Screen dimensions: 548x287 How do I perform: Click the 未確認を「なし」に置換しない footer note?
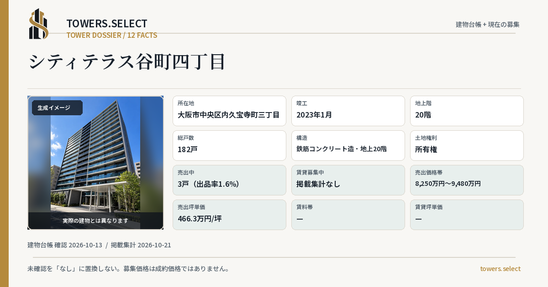pos(128,269)
